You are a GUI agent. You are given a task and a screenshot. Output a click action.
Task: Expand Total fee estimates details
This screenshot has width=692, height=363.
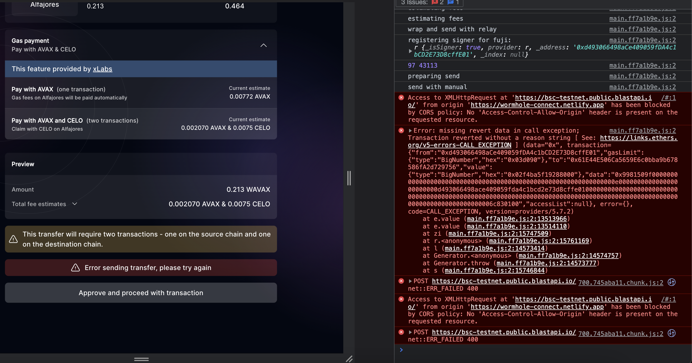(75, 204)
